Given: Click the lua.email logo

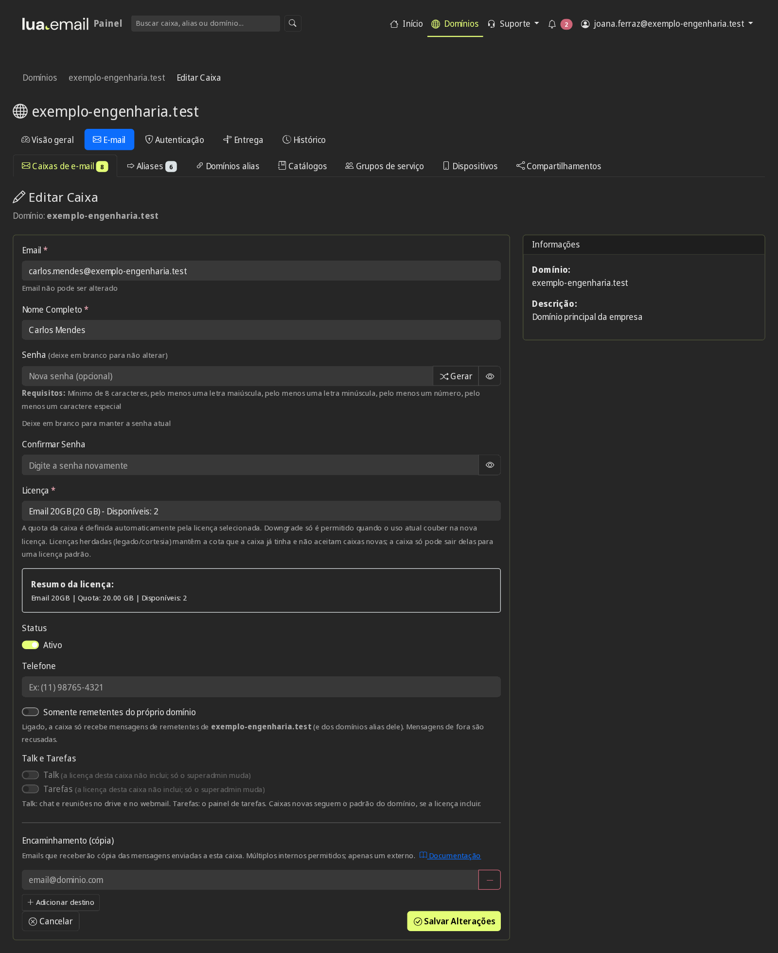Looking at the screenshot, I should click(55, 24).
